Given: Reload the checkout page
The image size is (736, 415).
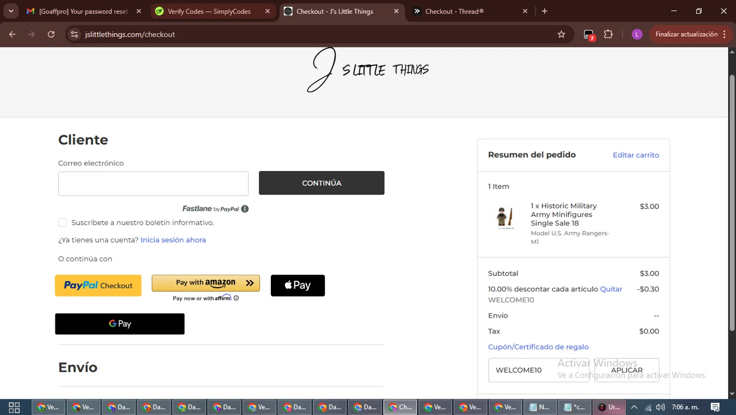Looking at the screenshot, I should point(51,34).
